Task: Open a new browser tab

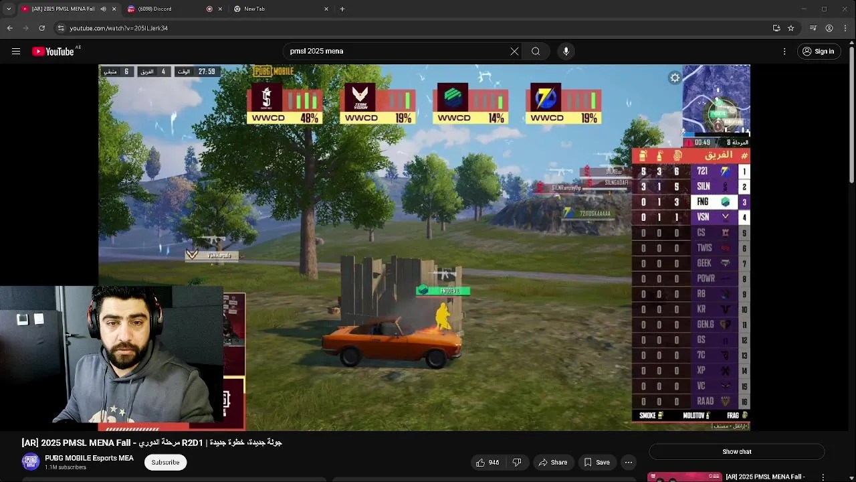Action: click(342, 9)
